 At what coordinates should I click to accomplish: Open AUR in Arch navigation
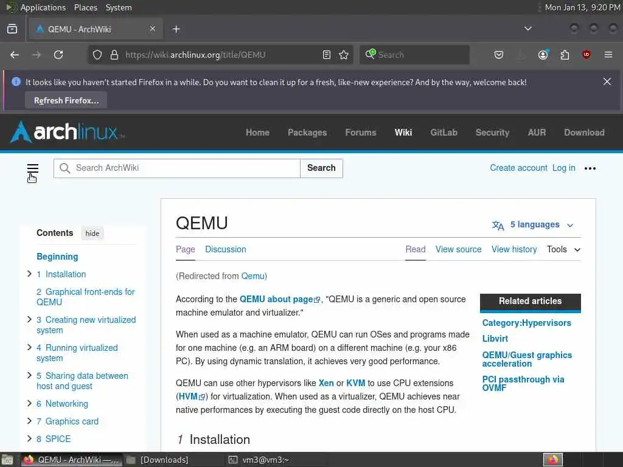pyautogui.click(x=537, y=133)
